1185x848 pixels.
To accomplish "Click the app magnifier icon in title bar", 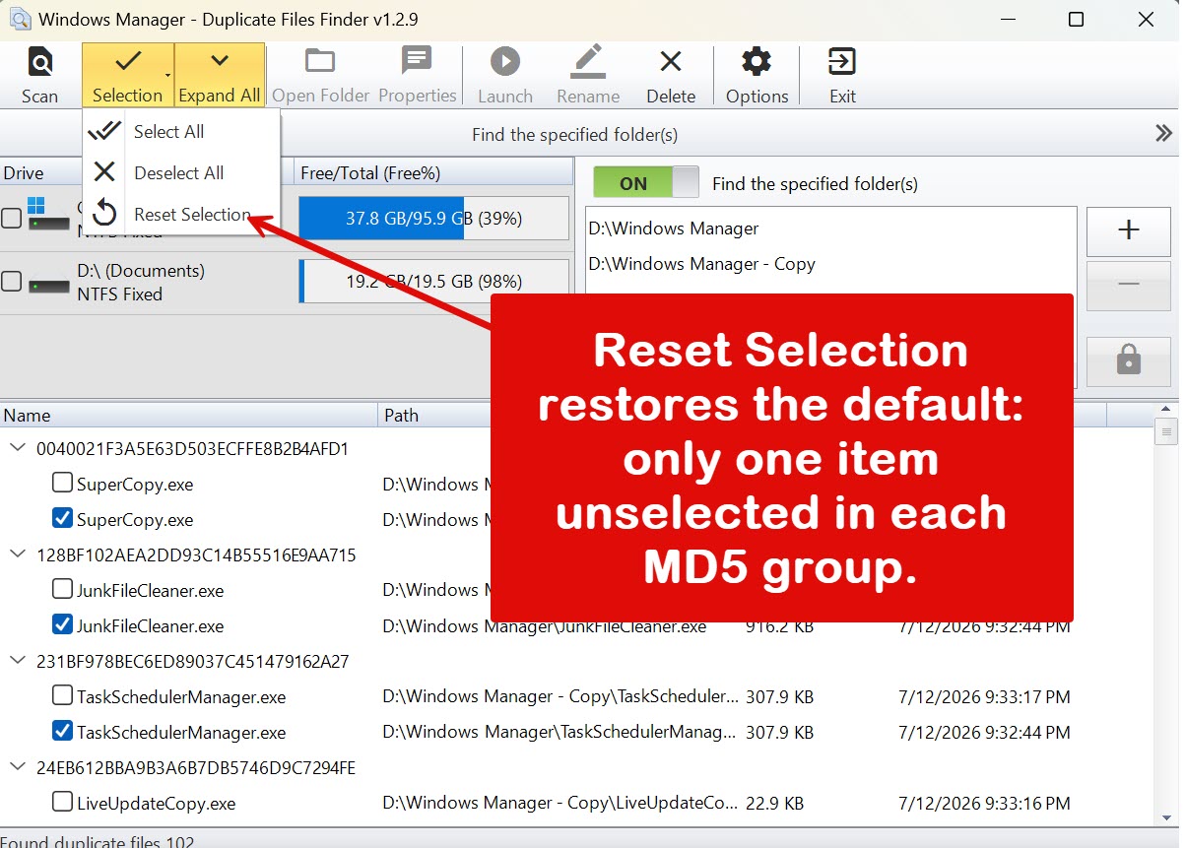I will click(20, 19).
